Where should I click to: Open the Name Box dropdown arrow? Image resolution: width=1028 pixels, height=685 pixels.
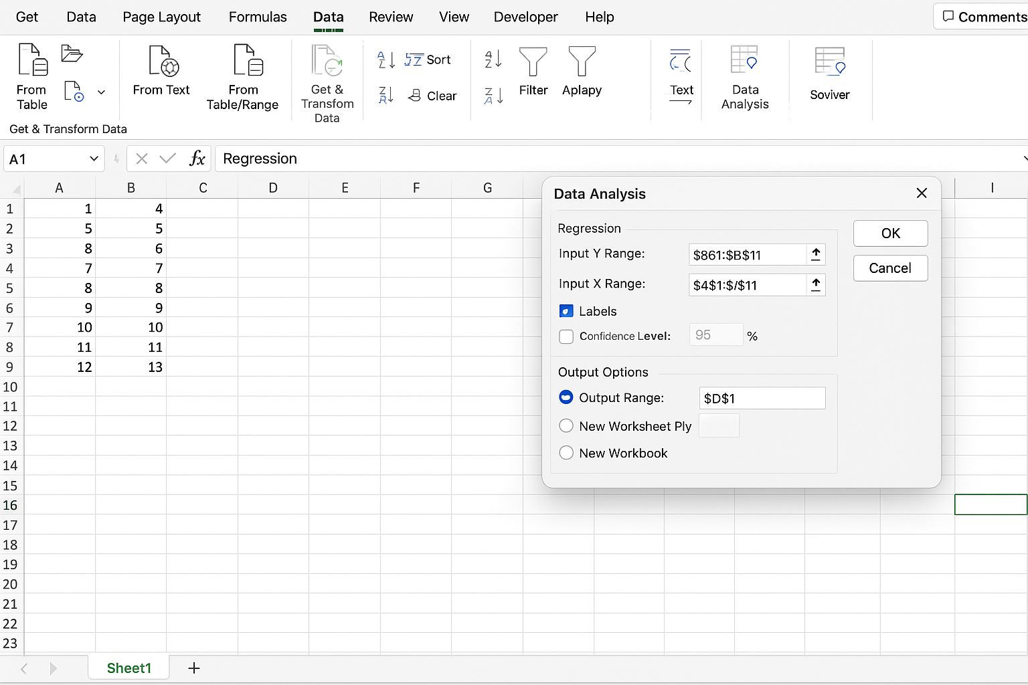point(94,159)
